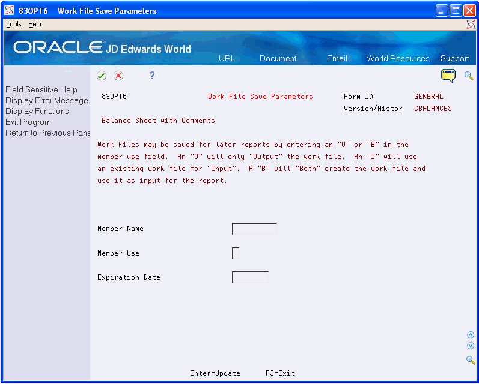
Task: Click the Member Name label
Action: click(x=120, y=229)
